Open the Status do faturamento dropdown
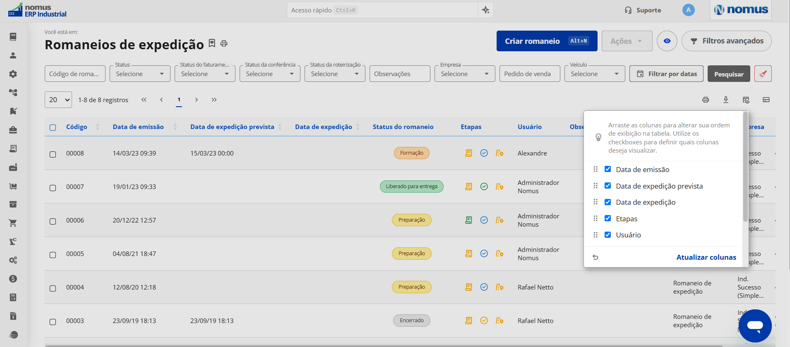790x347 pixels. point(205,74)
